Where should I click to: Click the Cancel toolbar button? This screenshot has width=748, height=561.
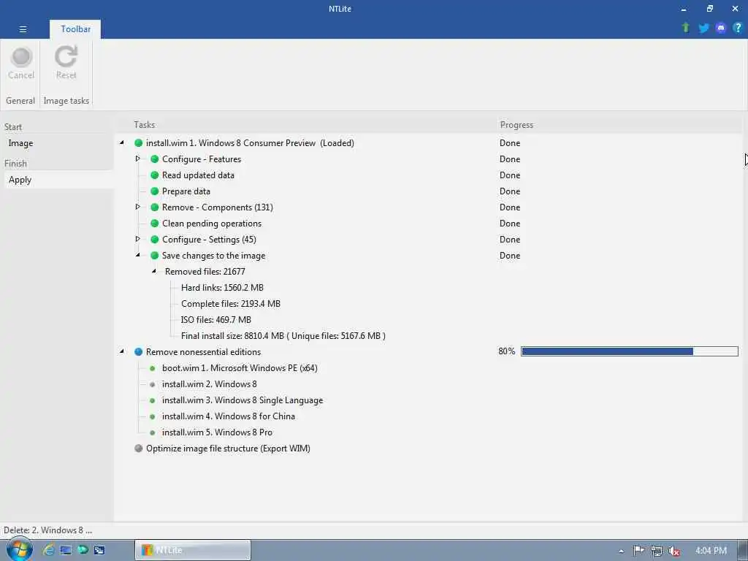click(x=21, y=63)
